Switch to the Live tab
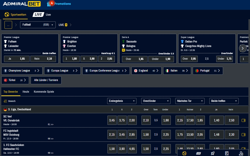 click(42, 15)
